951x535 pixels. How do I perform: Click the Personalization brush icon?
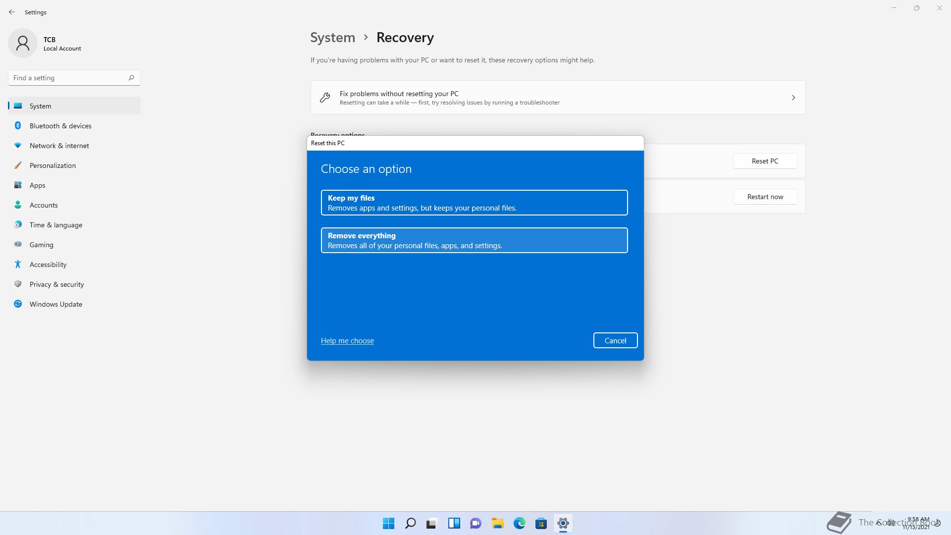[x=18, y=165]
